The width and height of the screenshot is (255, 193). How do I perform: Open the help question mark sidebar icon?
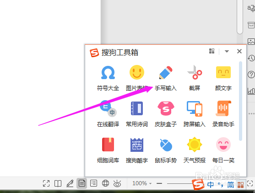[251, 75]
